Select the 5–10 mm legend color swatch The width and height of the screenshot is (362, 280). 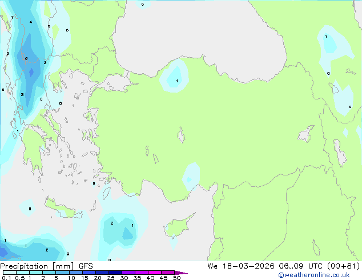pos(62,273)
